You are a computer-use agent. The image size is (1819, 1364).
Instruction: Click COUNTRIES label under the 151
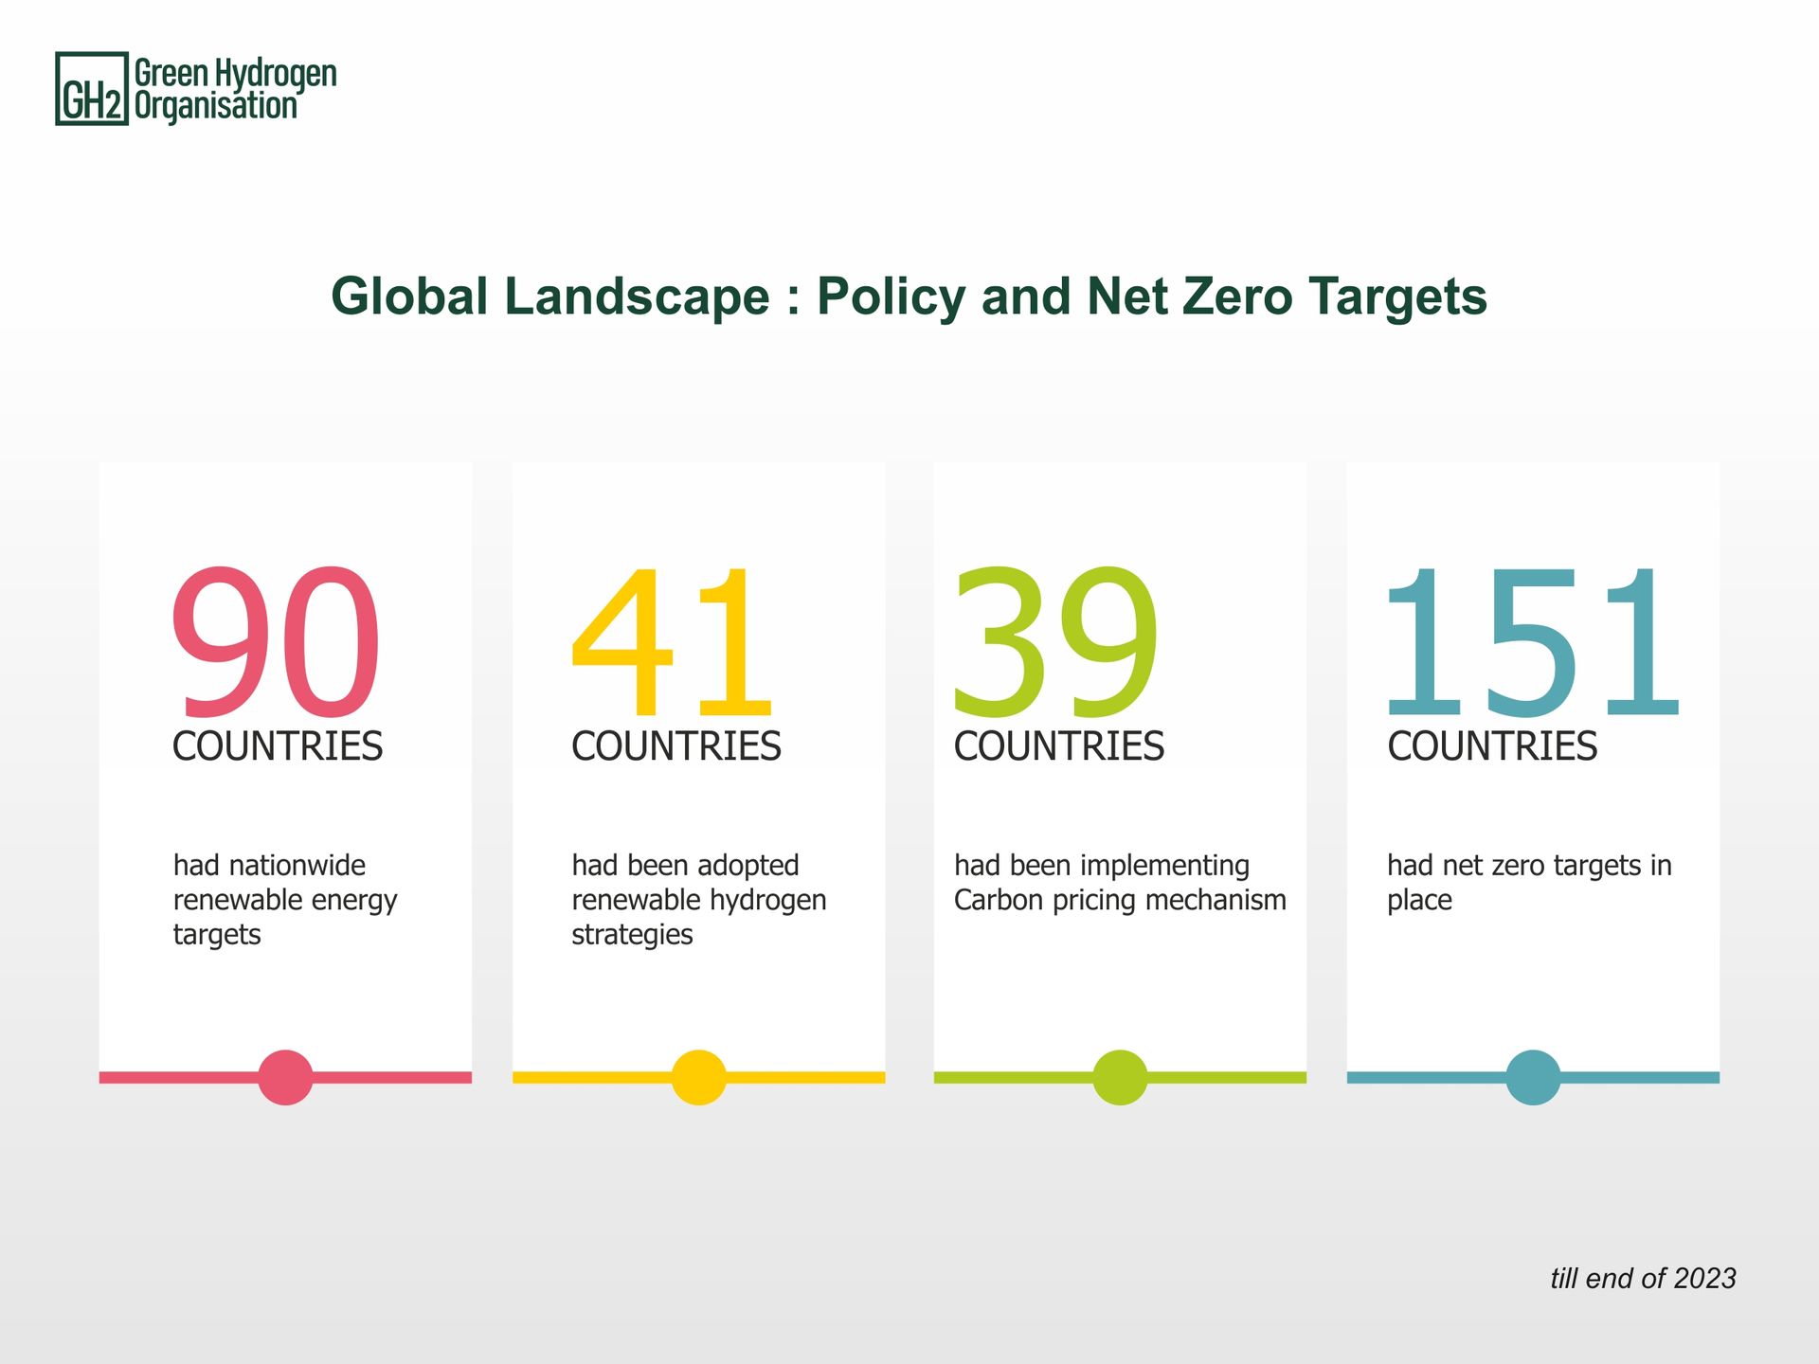point(1492,746)
